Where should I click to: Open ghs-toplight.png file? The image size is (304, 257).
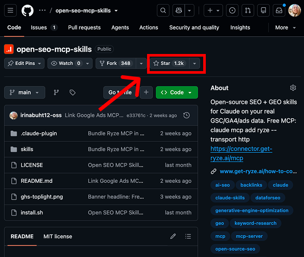[42, 197]
